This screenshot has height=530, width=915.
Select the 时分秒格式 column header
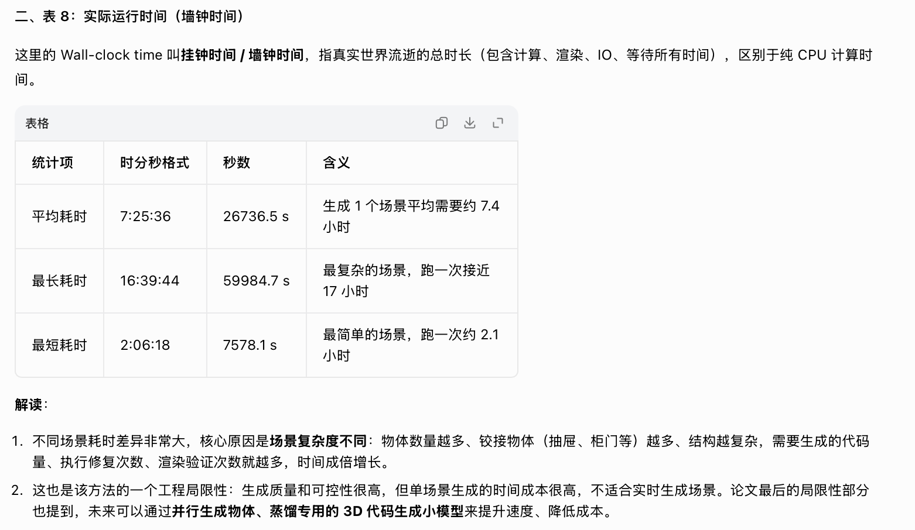pyautogui.click(x=155, y=163)
